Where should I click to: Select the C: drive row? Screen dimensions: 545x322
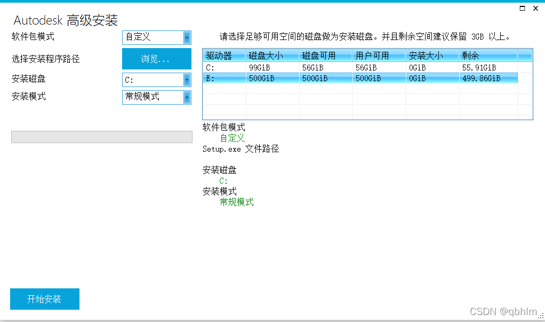[x=360, y=67]
